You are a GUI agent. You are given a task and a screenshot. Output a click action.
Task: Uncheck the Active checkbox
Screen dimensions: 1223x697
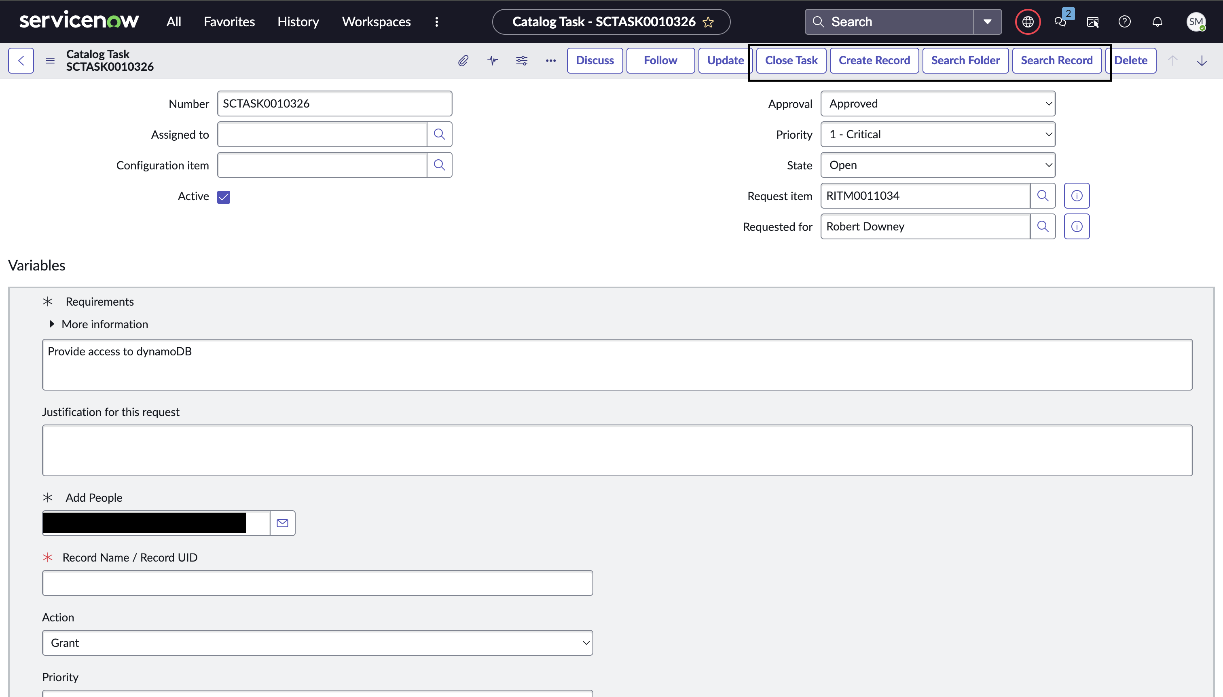(x=224, y=197)
